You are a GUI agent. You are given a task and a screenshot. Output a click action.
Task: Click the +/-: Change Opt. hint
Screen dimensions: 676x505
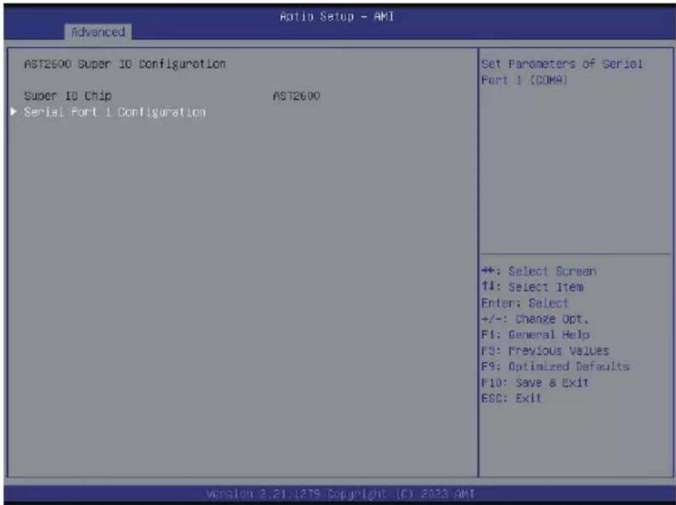pyautogui.click(x=535, y=319)
